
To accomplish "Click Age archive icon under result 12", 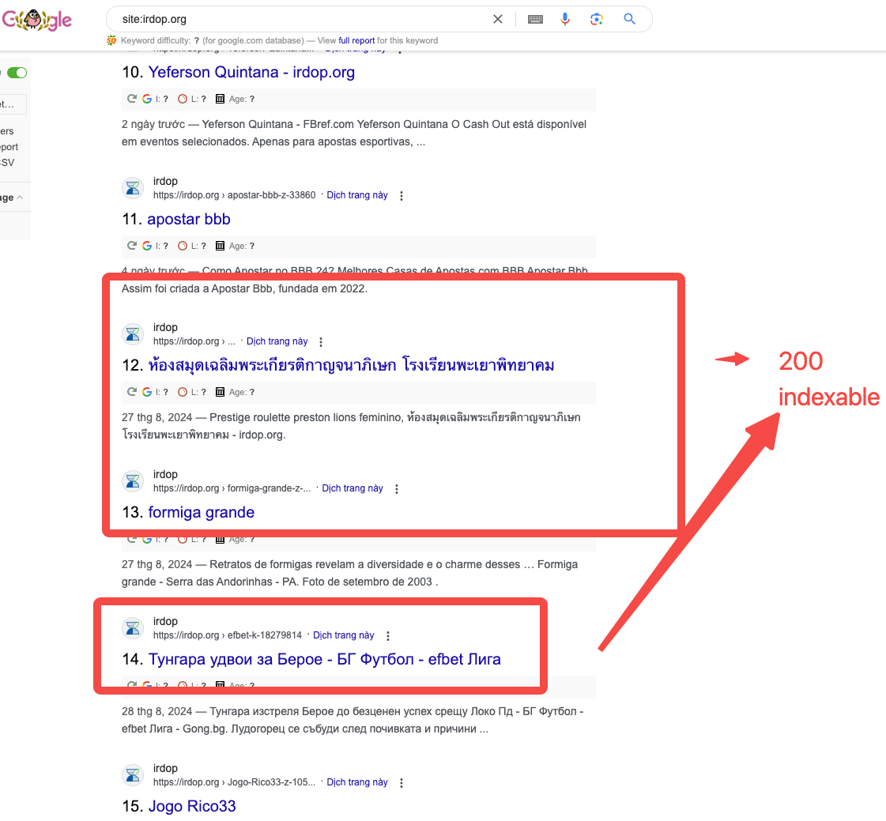I will (x=220, y=392).
